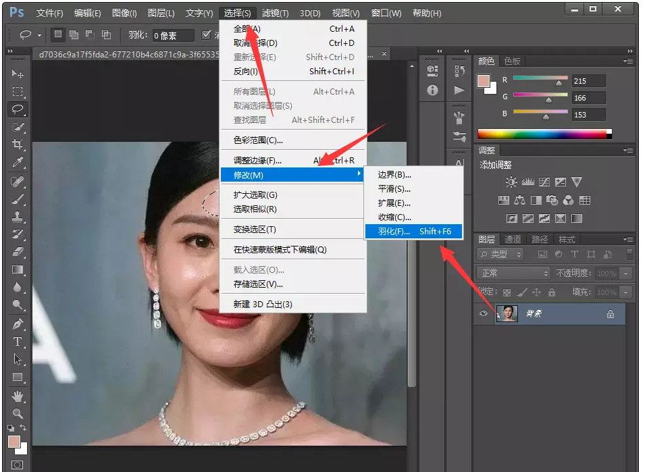Choose the Brush tool
647x472 pixels.
18,199
